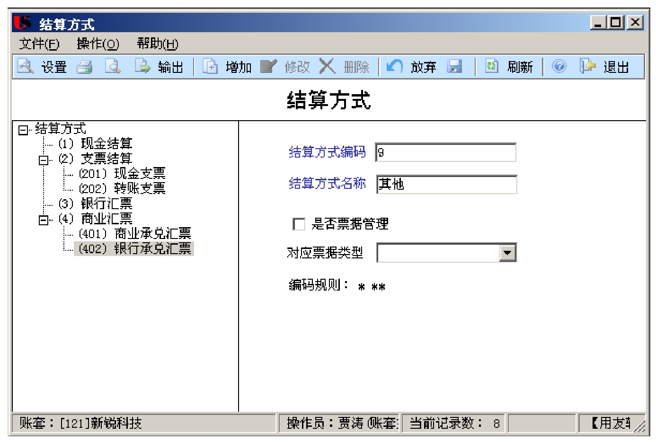Viewport: 656px width, 442px height.
Task: Select (1) 现金结算 in the tree
Action: 95,143
